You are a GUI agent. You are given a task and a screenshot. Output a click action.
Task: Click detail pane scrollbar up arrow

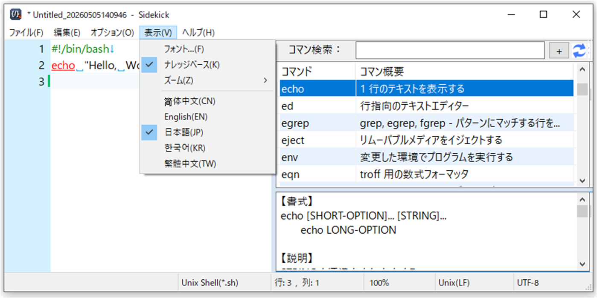(582, 199)
